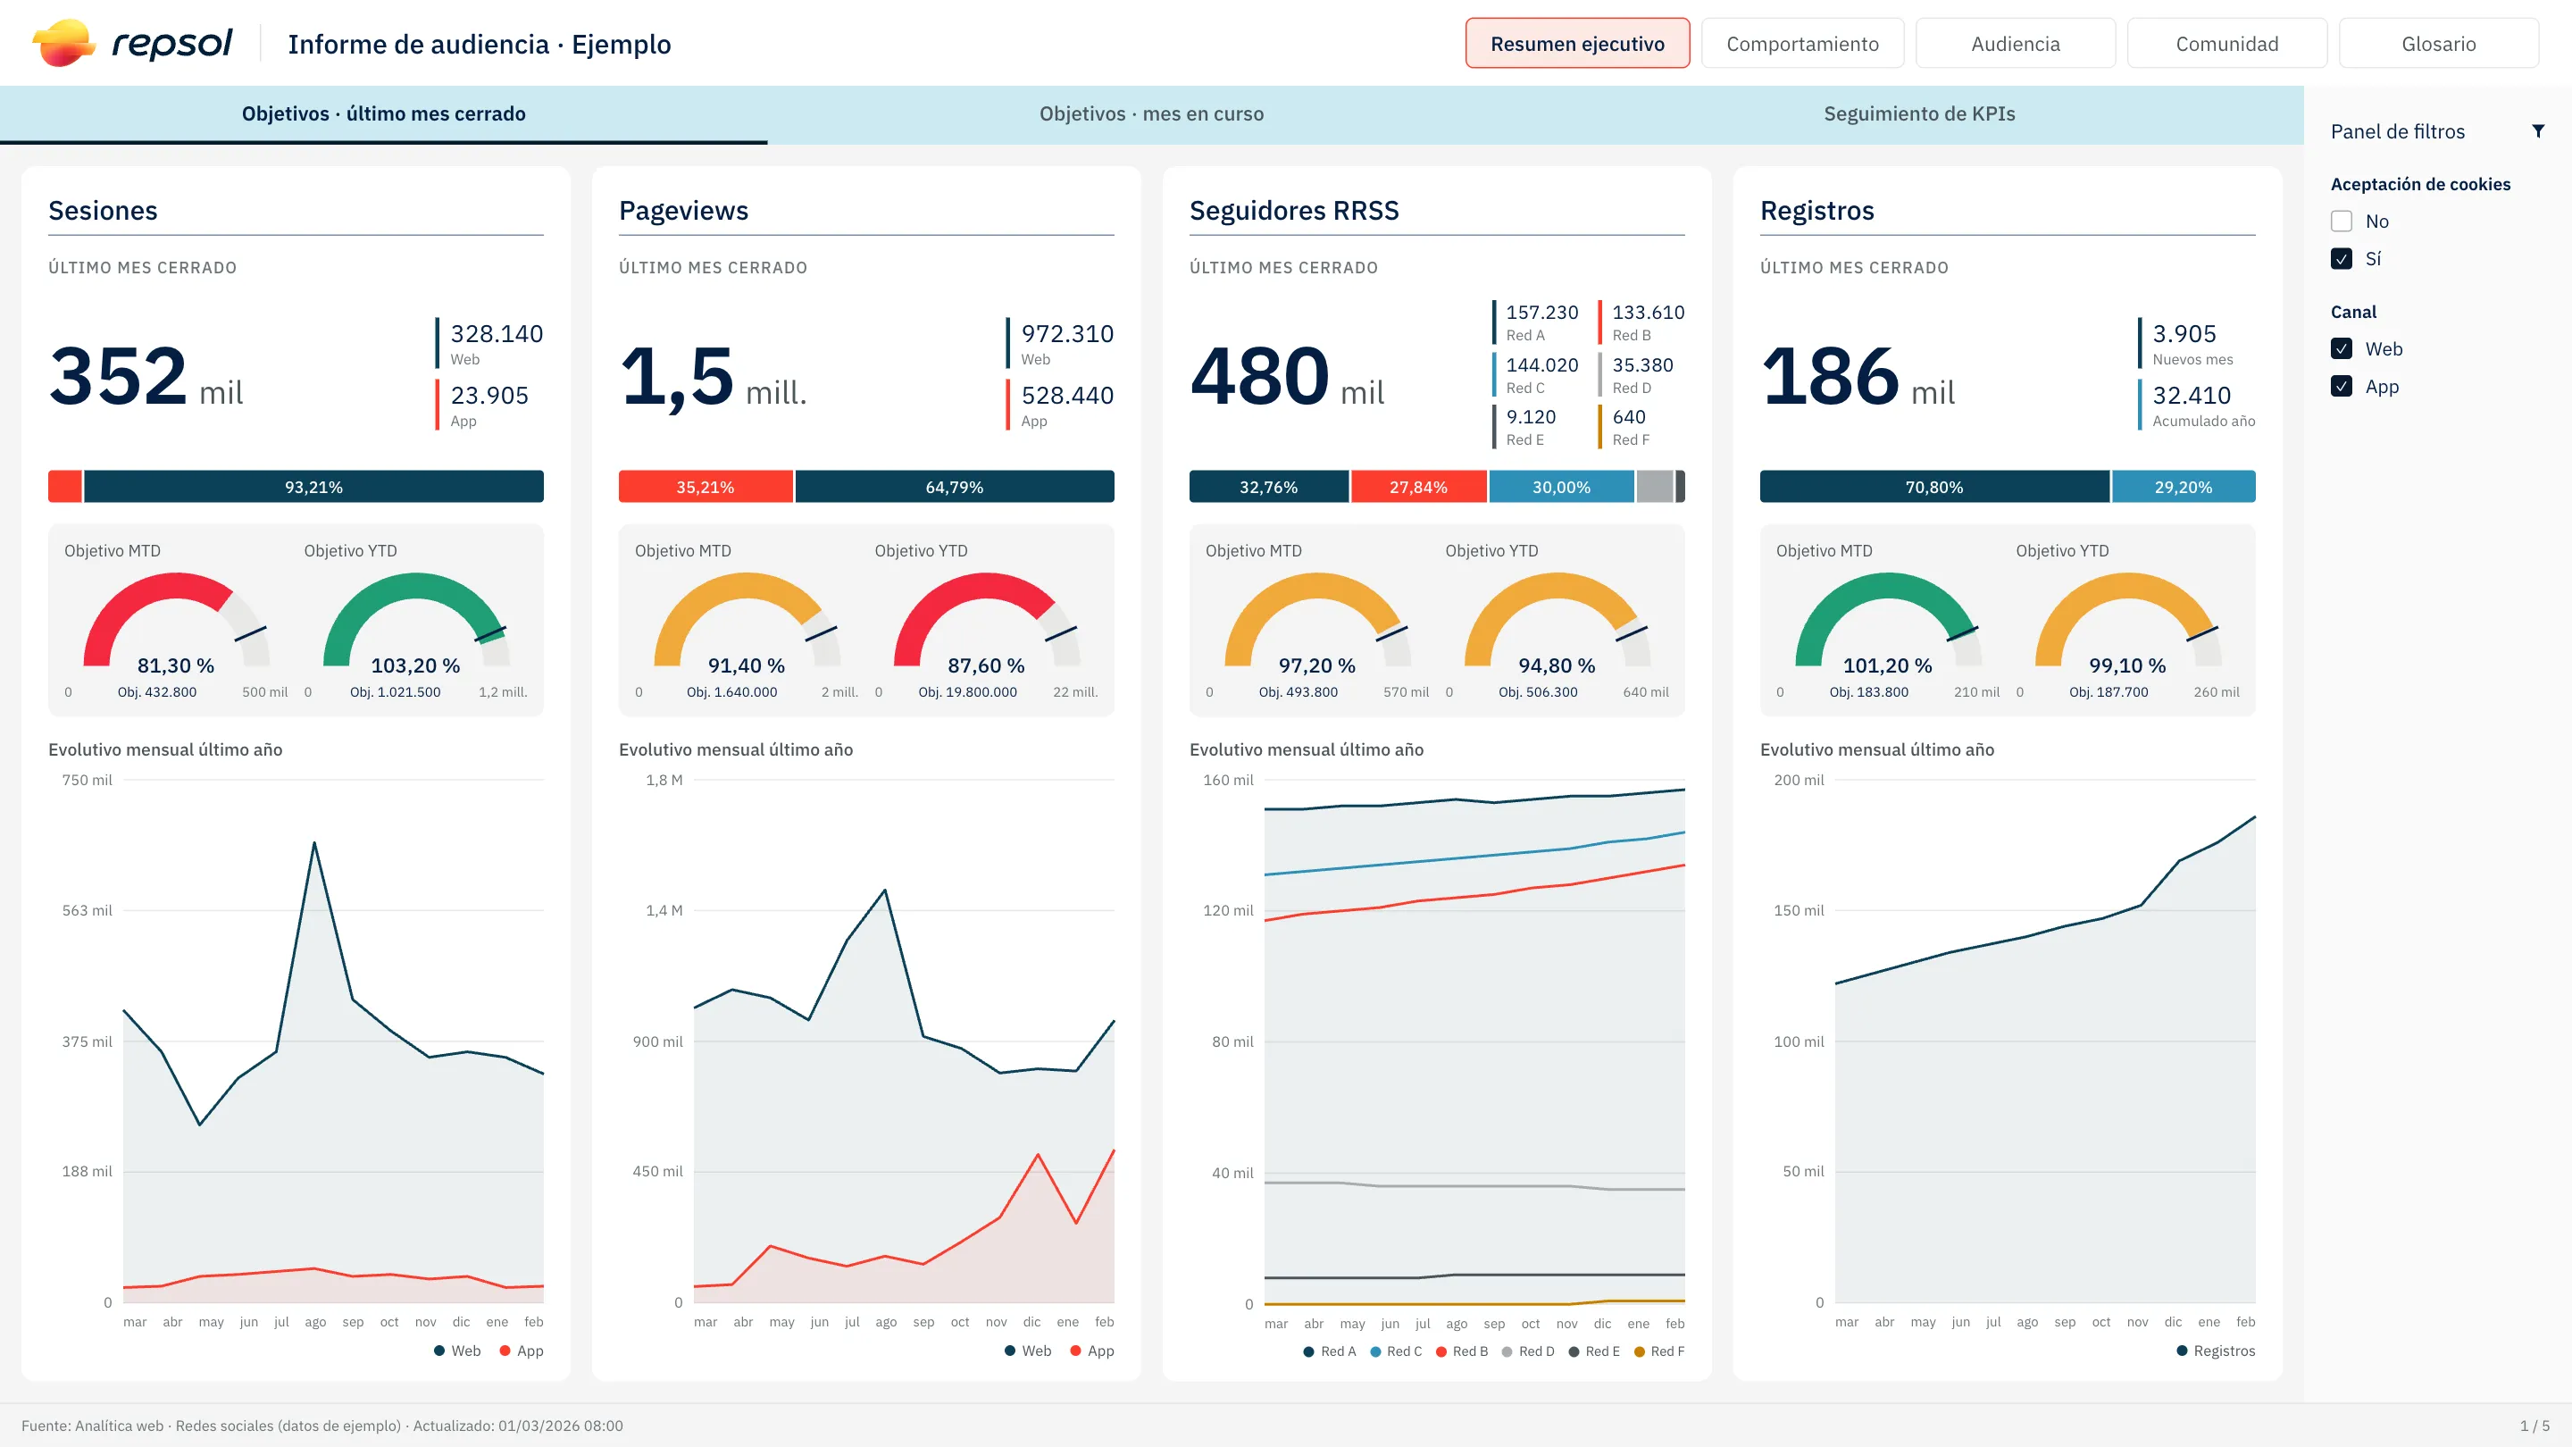Open the Comunidad page

2225,43
